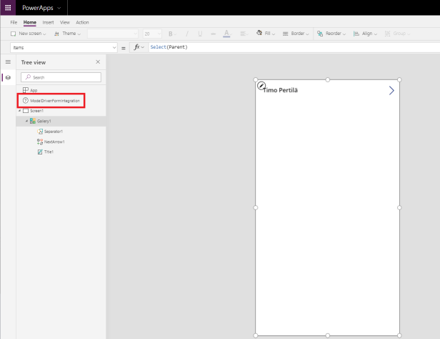Open the font size dropdown showing 20

click(152, 34)
